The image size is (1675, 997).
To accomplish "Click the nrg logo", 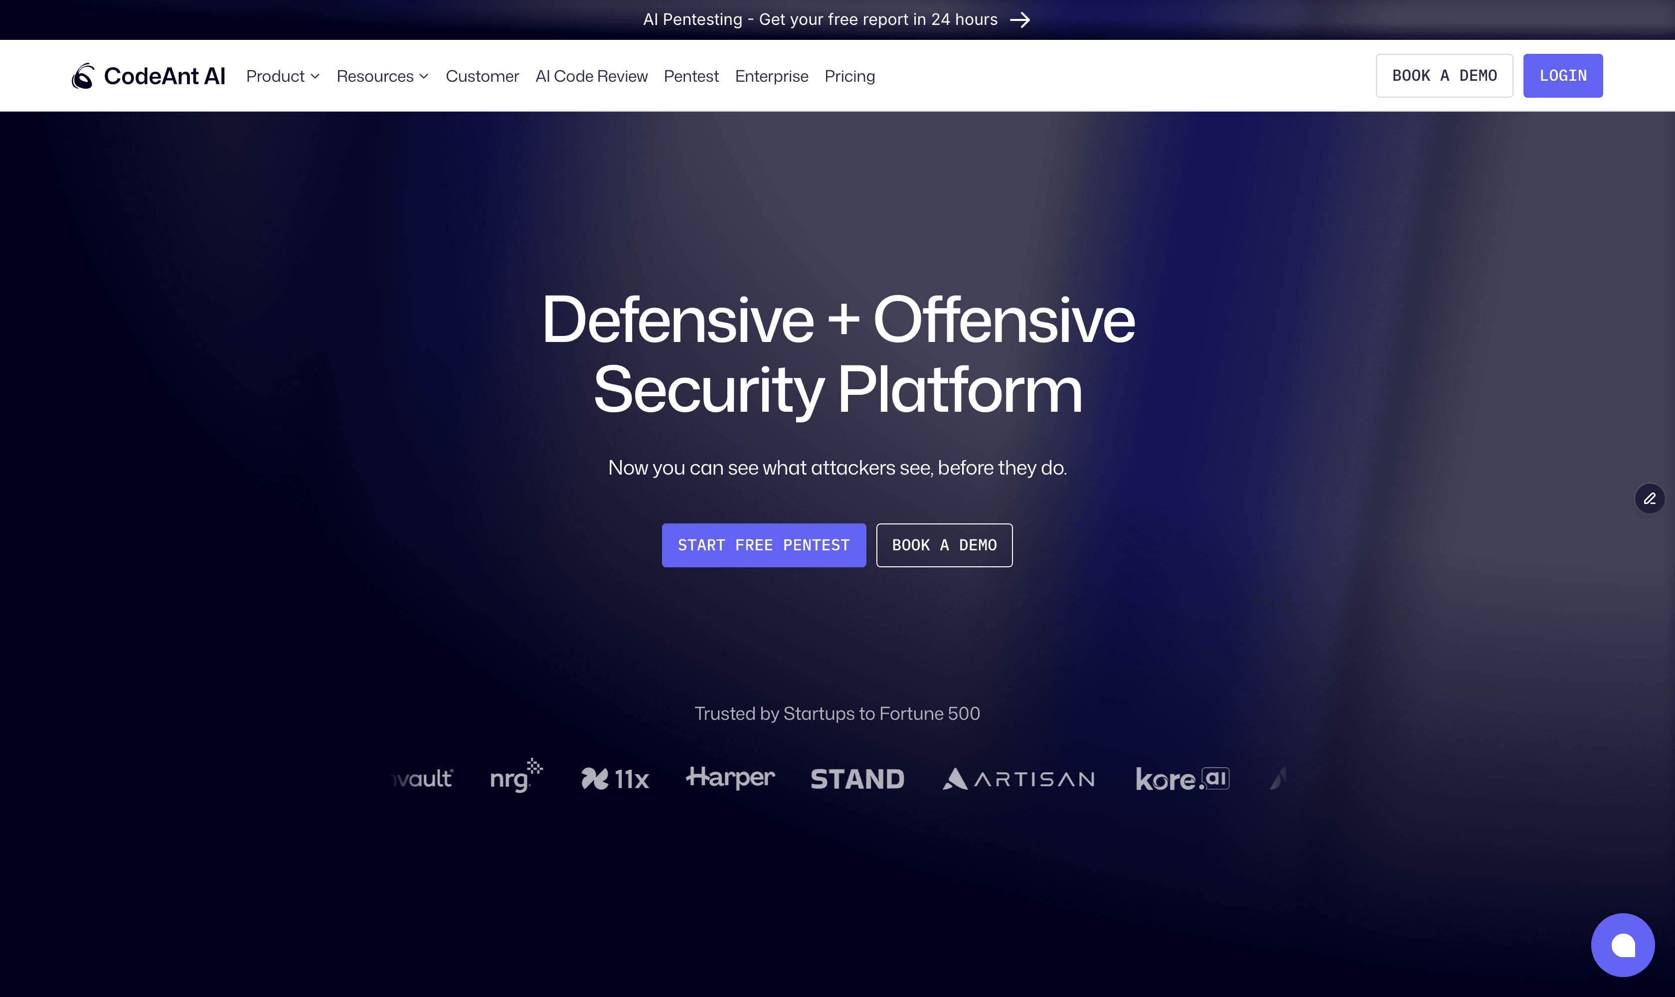I will (516, 776).
